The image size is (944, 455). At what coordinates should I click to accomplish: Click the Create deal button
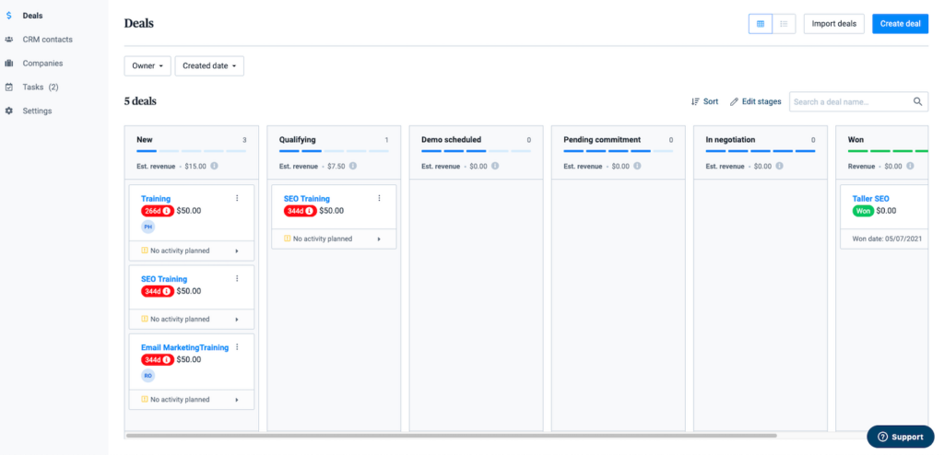click(900, 24)
